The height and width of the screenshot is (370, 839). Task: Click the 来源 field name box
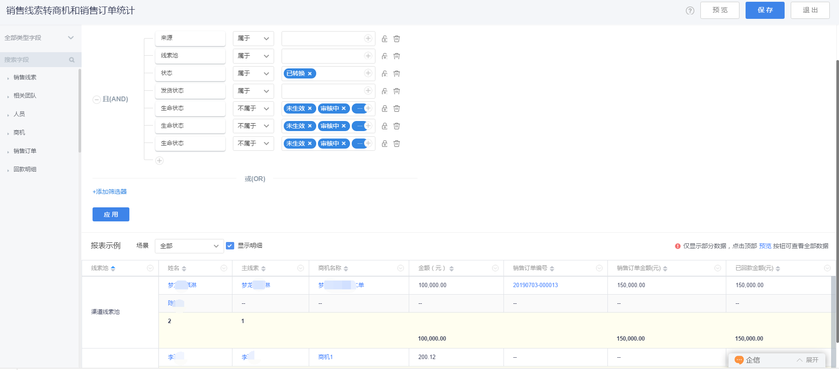tap(190, 39)
